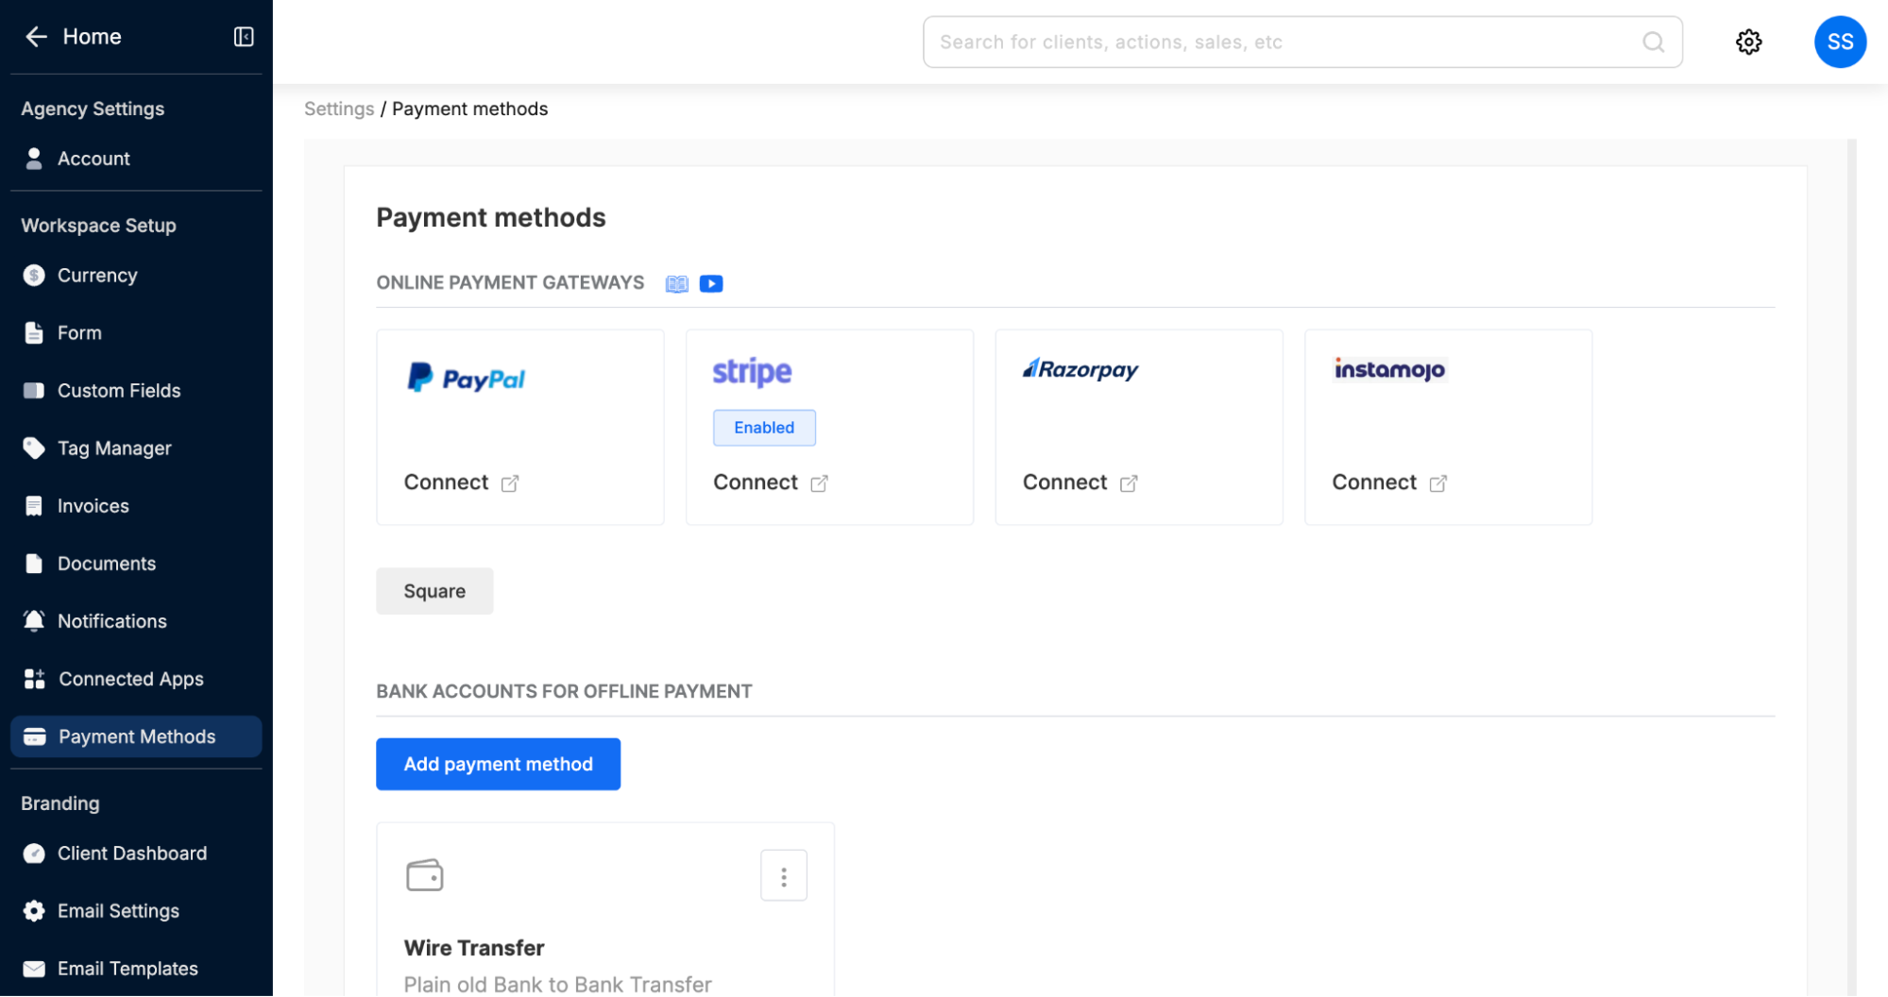
Task: Click the Wire Transfer title
Action: [x=474, y=948]
